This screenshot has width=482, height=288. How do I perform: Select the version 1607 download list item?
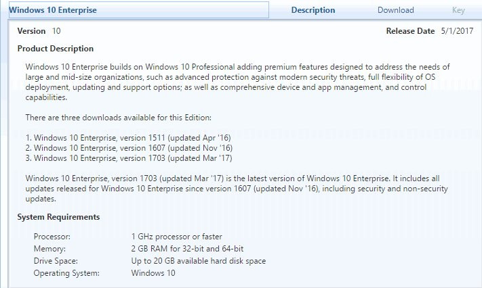129,148
